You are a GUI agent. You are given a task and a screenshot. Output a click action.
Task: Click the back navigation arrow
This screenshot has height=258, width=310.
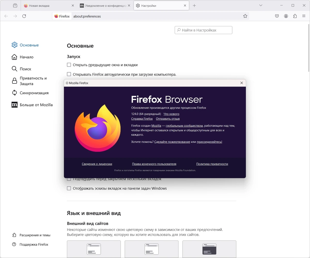[x=6, y=16]
